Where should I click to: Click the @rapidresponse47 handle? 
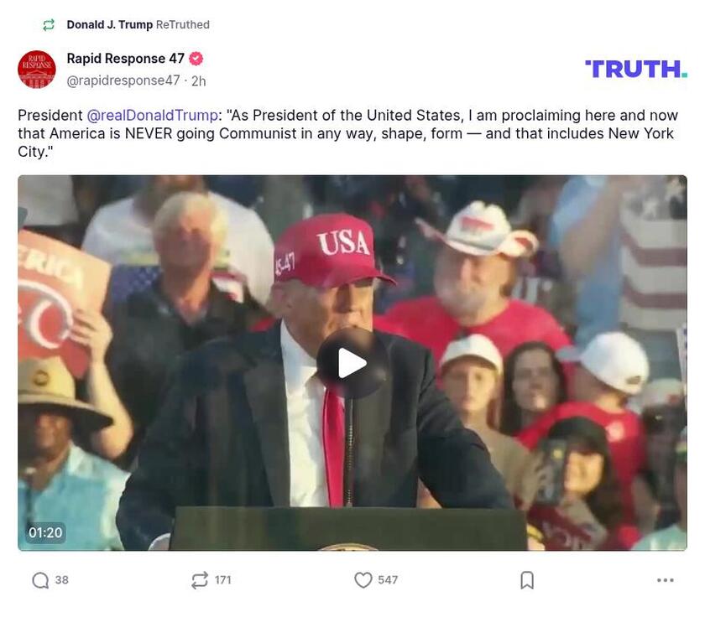pyautogui.click(x=123, y=80)
